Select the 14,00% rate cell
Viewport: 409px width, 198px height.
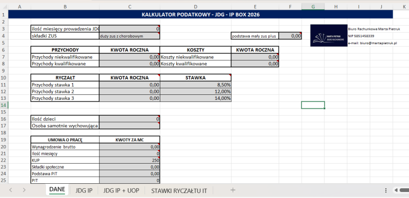pos(196,98)
